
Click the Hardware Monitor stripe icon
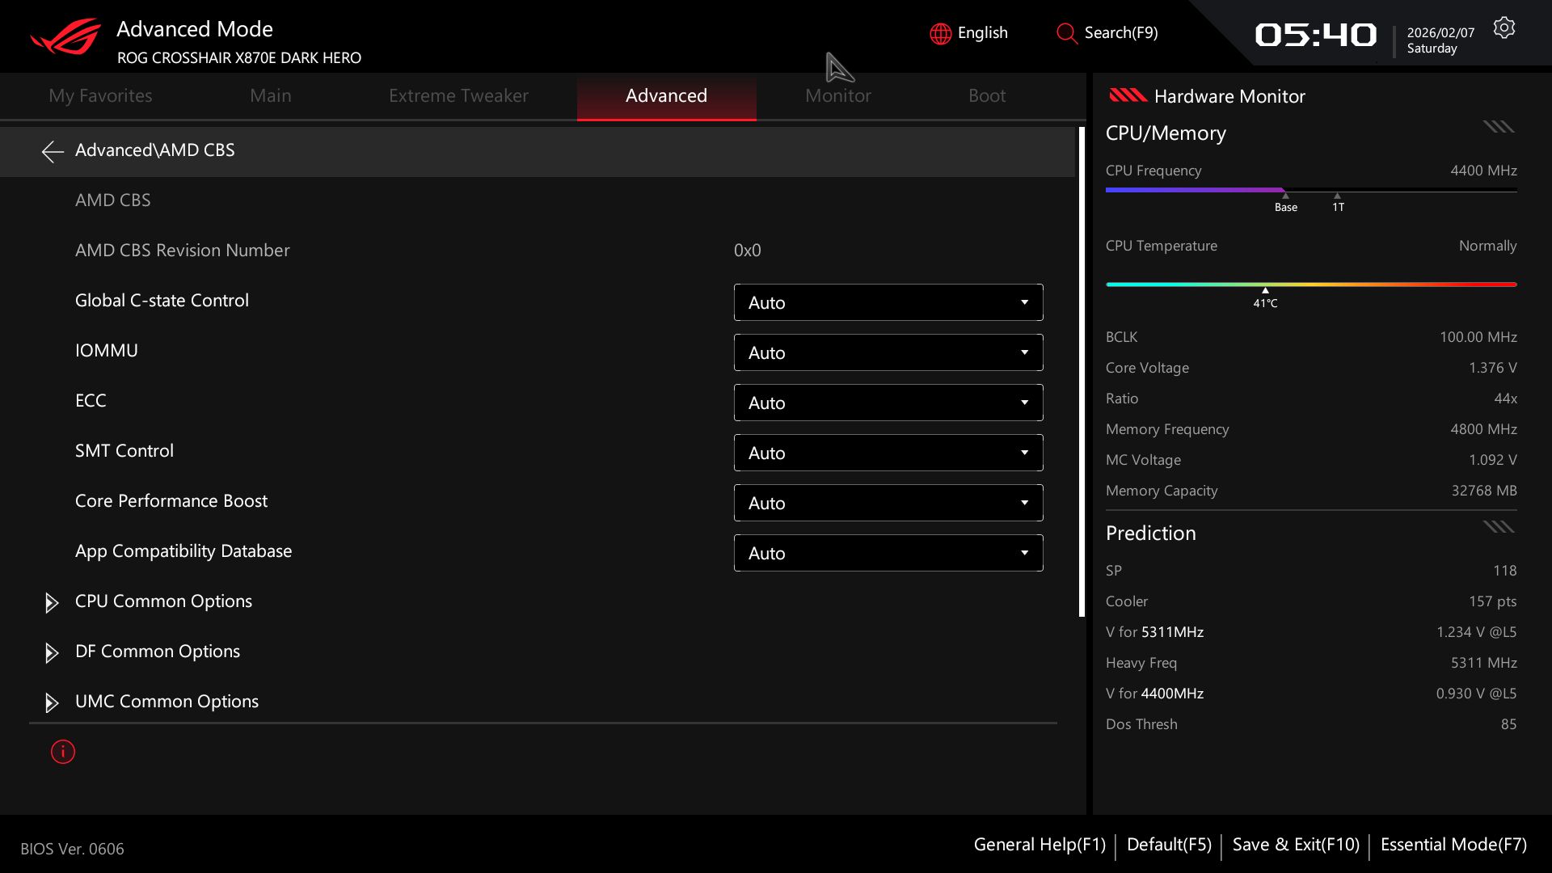(1128, 96)
